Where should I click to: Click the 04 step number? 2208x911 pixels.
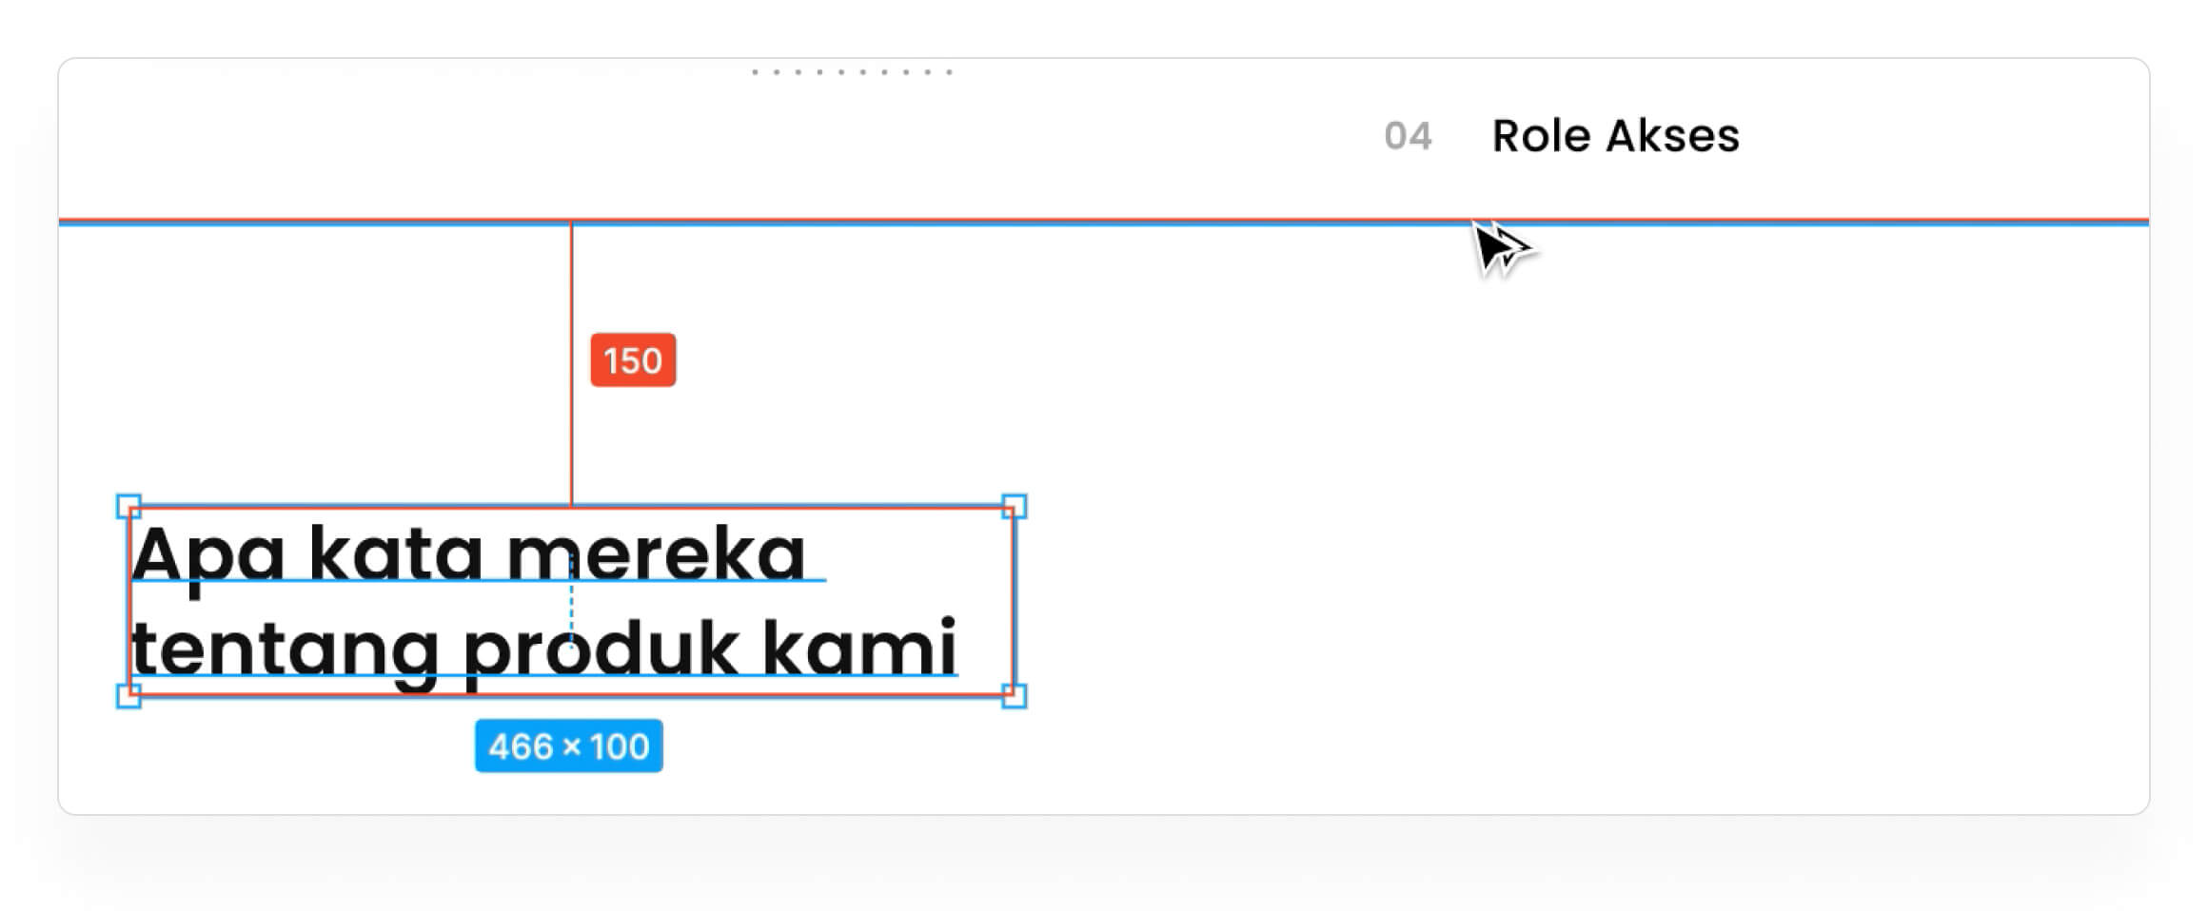pyautogui.click(x=1408, y=137)
